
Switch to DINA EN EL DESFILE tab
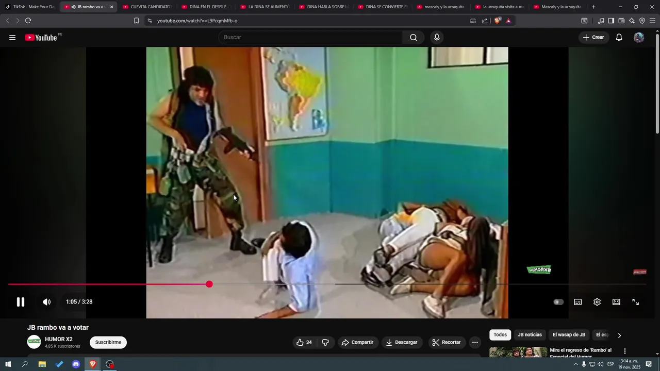pyautogui.click(x=206, y=7)
